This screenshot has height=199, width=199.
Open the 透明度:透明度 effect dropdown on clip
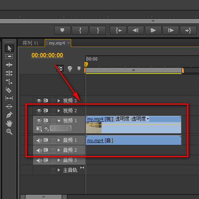click(132, 119)
